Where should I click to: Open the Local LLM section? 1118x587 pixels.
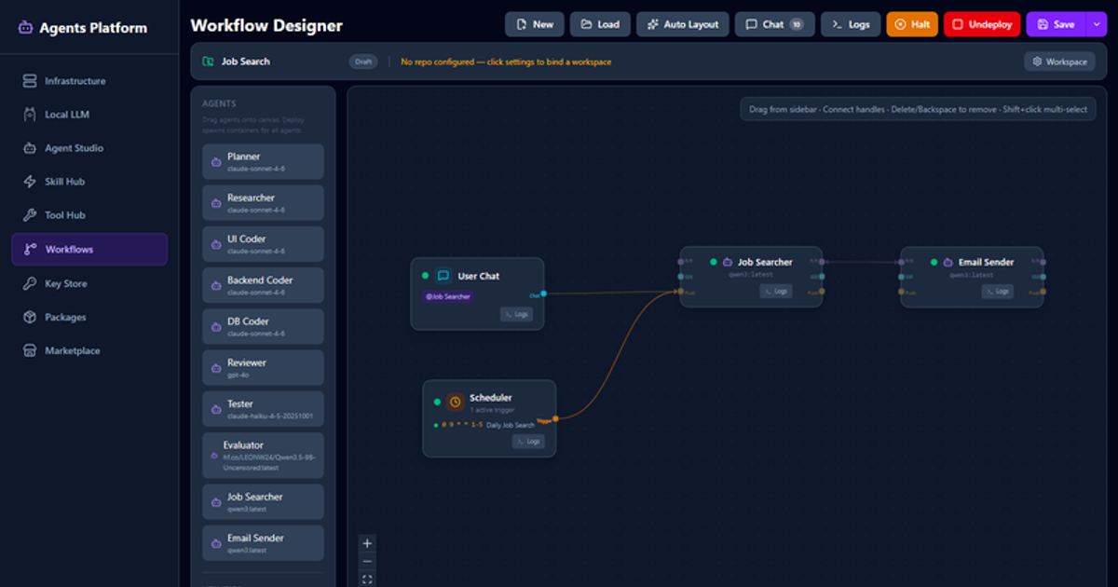click(x=89, y=115)
